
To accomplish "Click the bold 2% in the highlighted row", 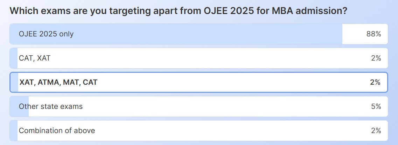I will coord(375,82).
